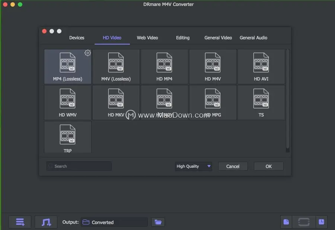This screenshot has height=230, width=335.
Task: Switch to the General Audio tab
Action: 253,37
